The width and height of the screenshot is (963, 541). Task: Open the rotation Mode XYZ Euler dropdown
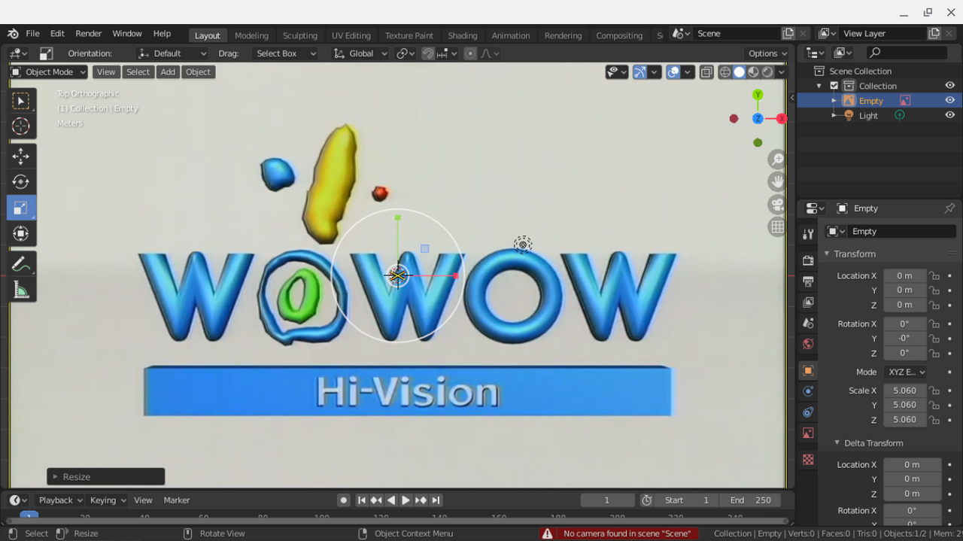click(x=905, y=372)
